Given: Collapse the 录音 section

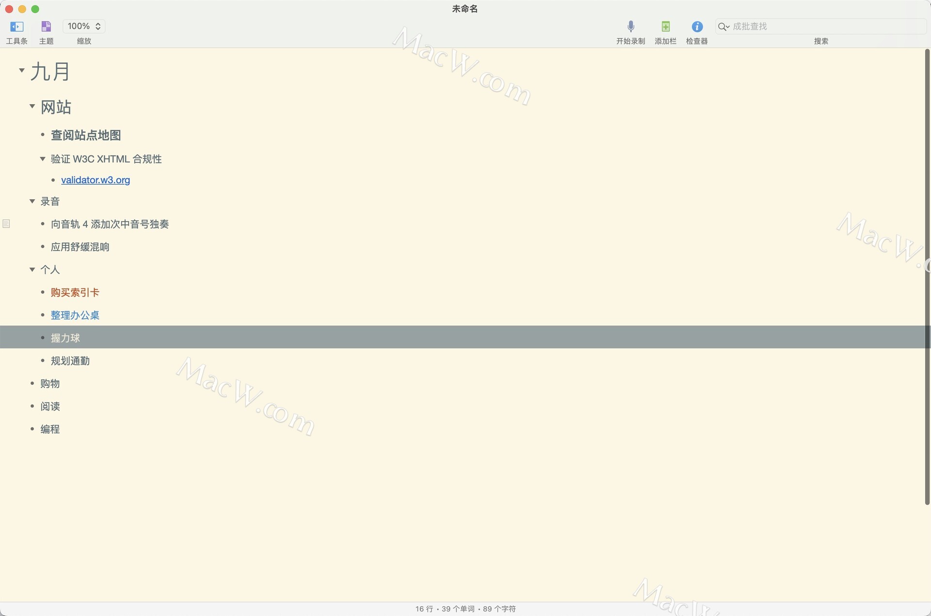Looking at the screenshot, I should 32,201.
